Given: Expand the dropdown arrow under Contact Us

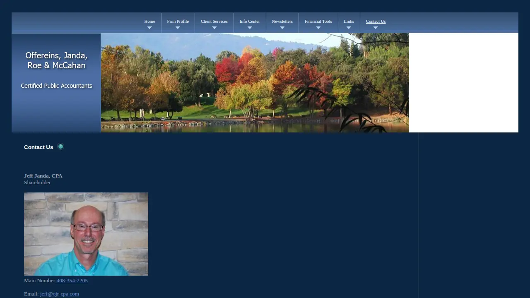Looking at the screenshot, I should coord(376,28).
